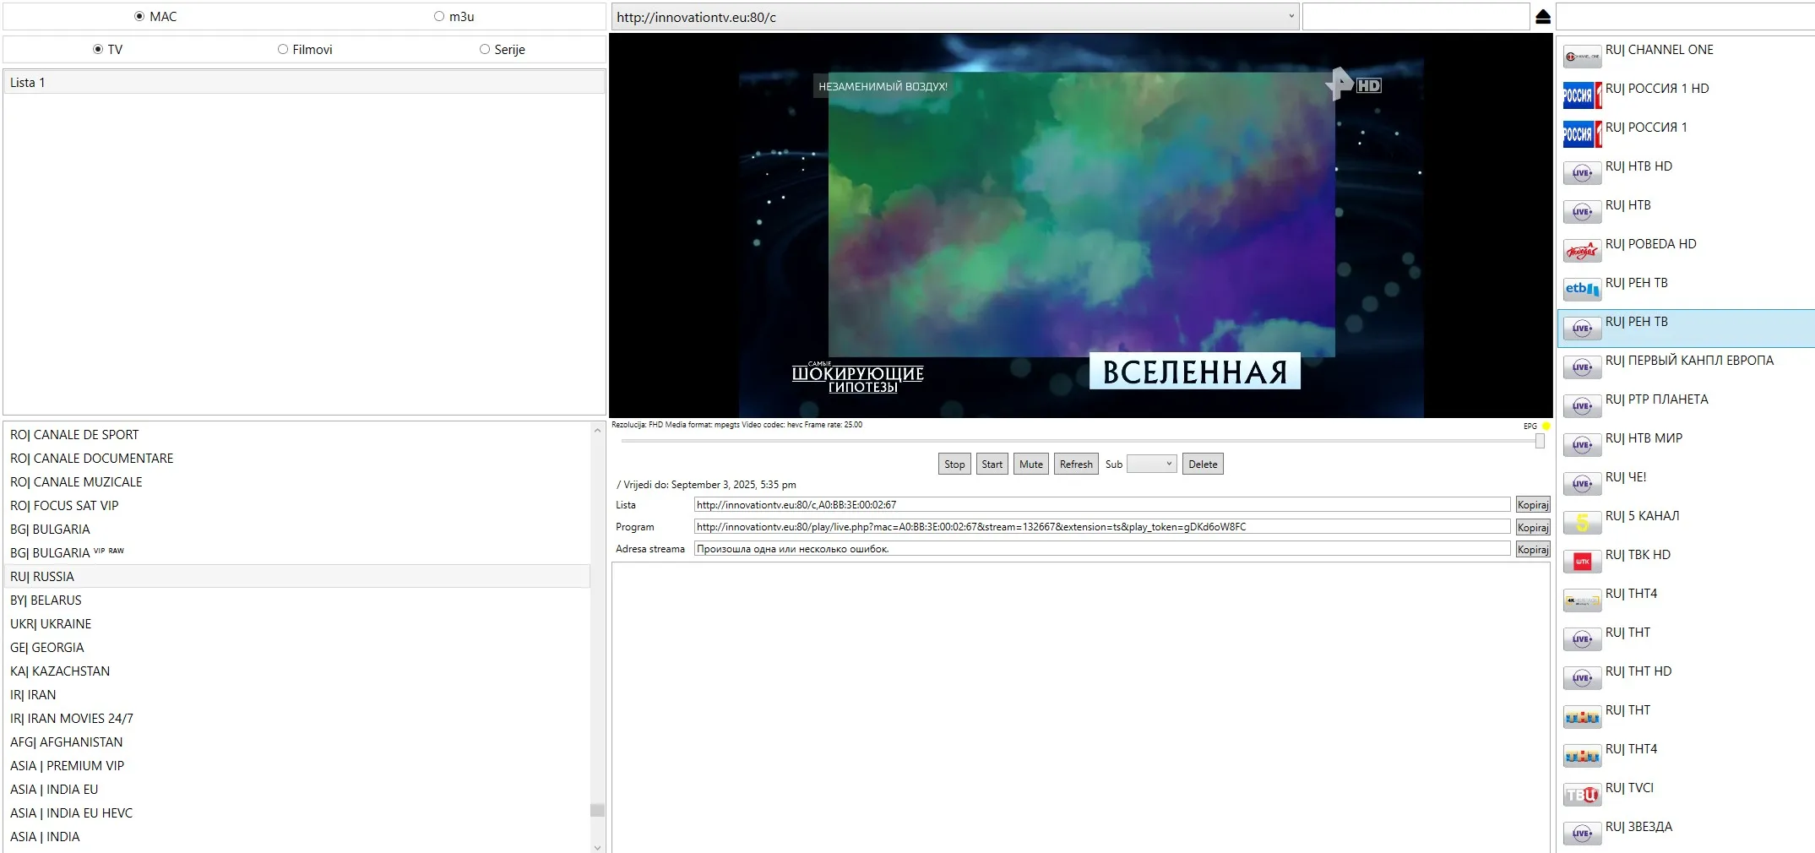
Task: Click the Lista URL text field
Action: tap(1102, 504)
